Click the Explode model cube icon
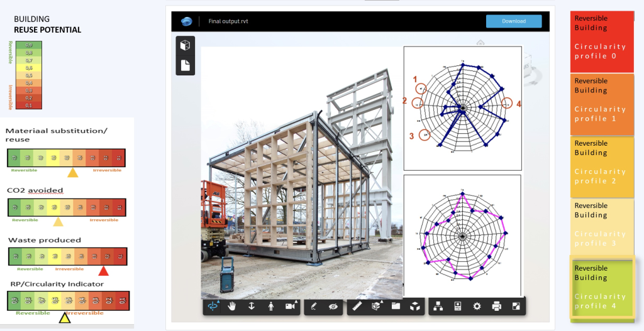This screenshot has width=644, height=331. (x=415, y=307)
